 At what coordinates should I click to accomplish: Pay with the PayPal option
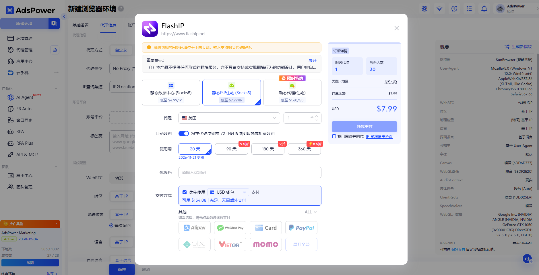[301, 228]
